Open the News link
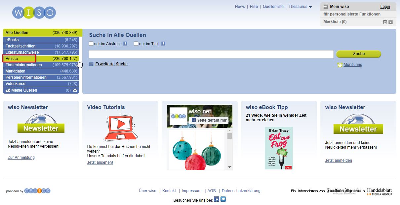400x205 pixels. click(240, 7)
